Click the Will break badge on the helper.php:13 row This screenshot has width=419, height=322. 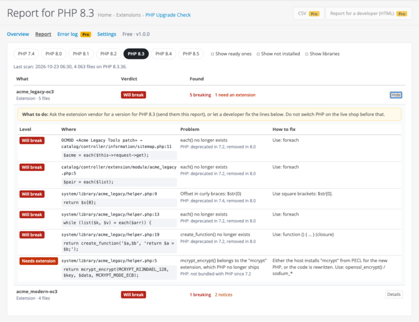coord(32,214)
